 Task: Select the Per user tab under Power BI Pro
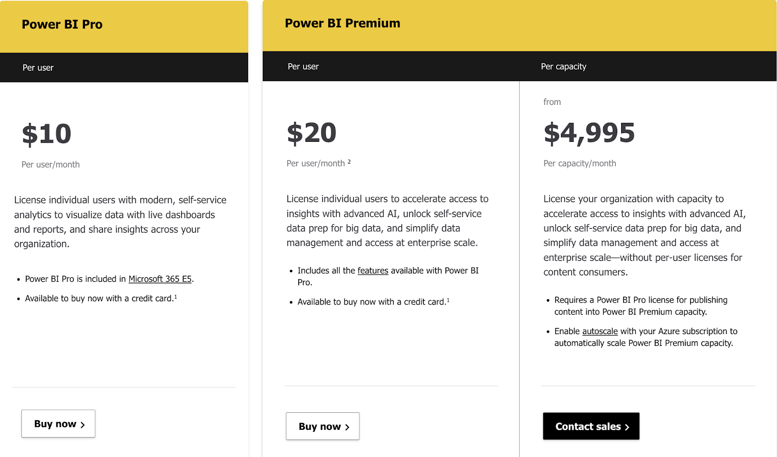click(38, 68)
